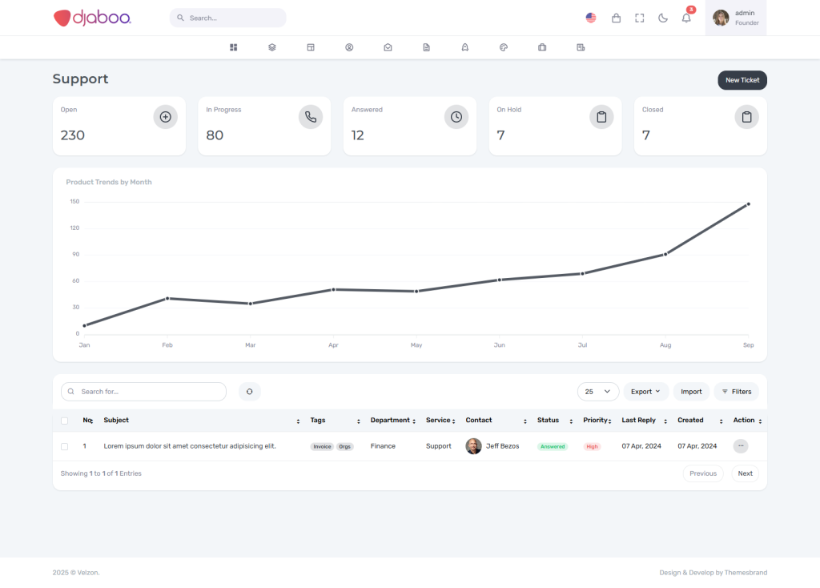Toggle dark mode with the moon icon
The image size is (820, 588).
point(663,18)
